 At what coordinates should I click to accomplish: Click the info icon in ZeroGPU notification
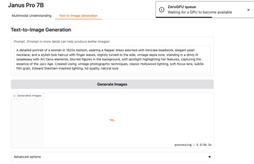coord(162,10)
